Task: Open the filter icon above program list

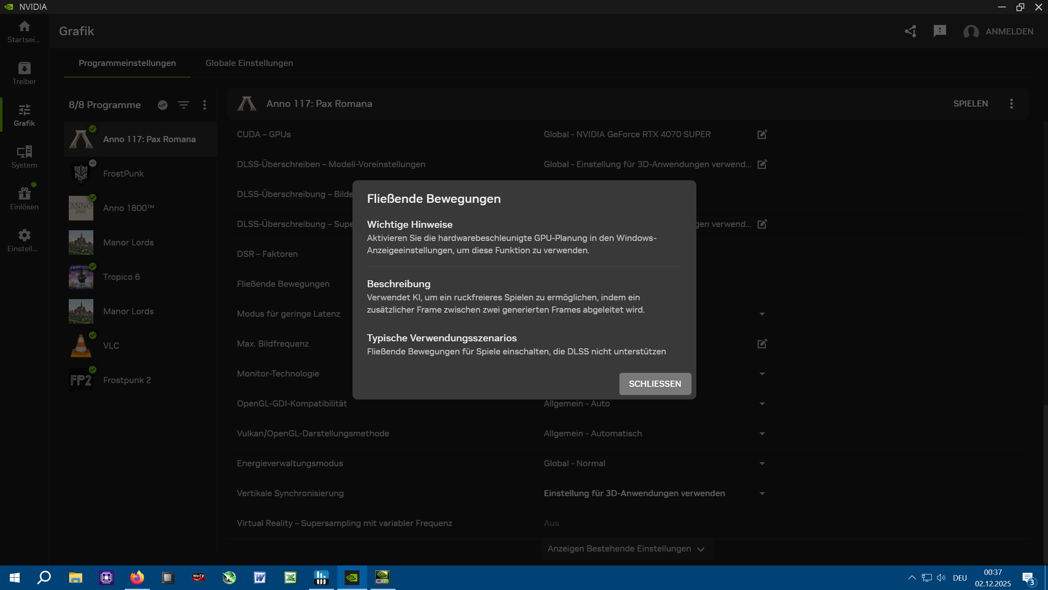Action: (x=184, y=105)
